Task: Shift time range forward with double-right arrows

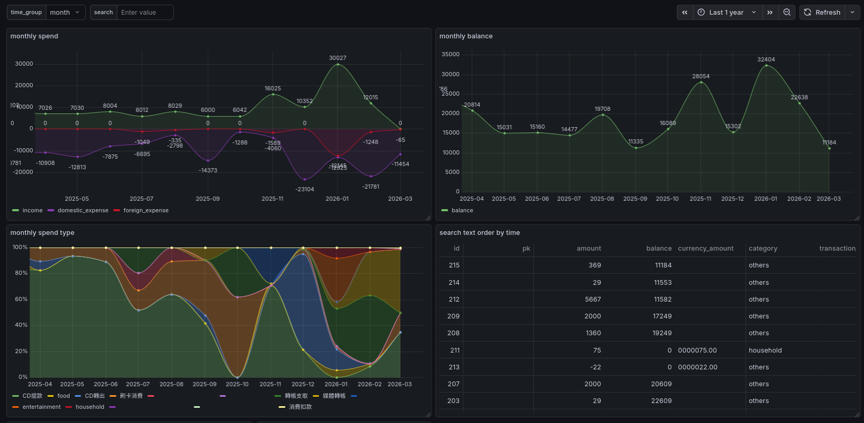Action: click(x=770, y=12)
